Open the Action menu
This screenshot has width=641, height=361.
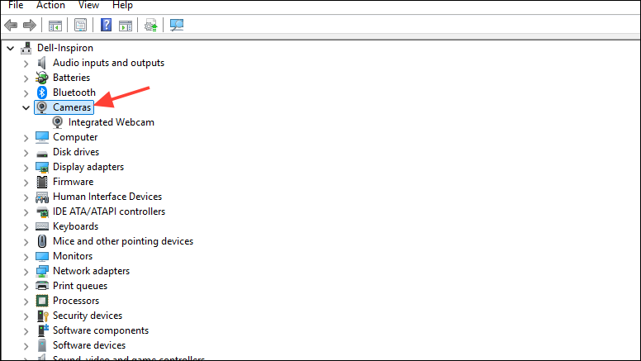pyautogui.click(x=50, y=5)
